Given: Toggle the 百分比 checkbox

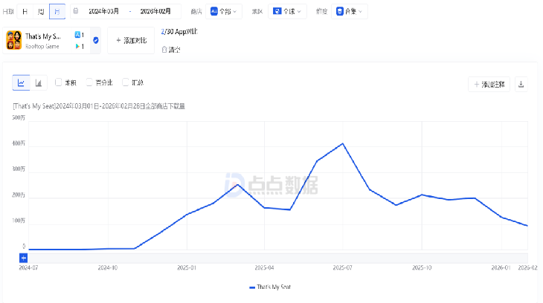Looking at the screenshot, I should (89, 82).
